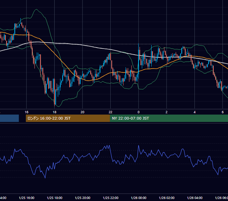Click the '1/25 18:00' time axis label
Viewport: 228px width, 201px height.
point(55,198)
